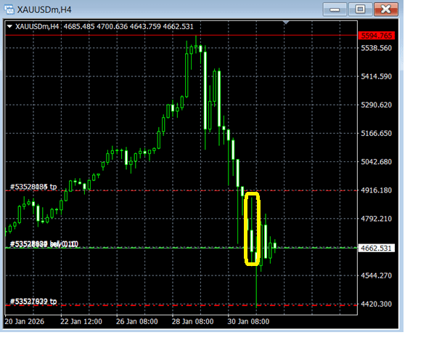The image size is (426, 351).
Task: Select the current price label 4662.531
Action: pyautogui.click(x=376, y=248)
